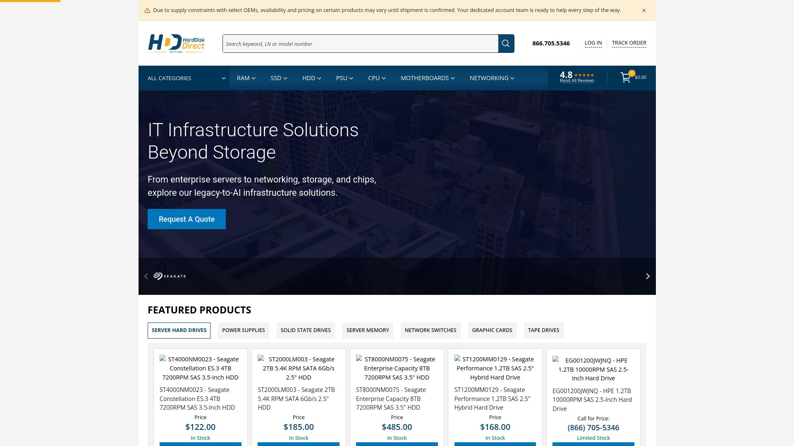Click the $485.00 price

pos(397,427)
